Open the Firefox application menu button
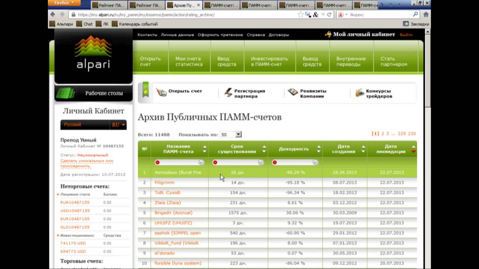479x269 pixels. click(x=64, y=3)
